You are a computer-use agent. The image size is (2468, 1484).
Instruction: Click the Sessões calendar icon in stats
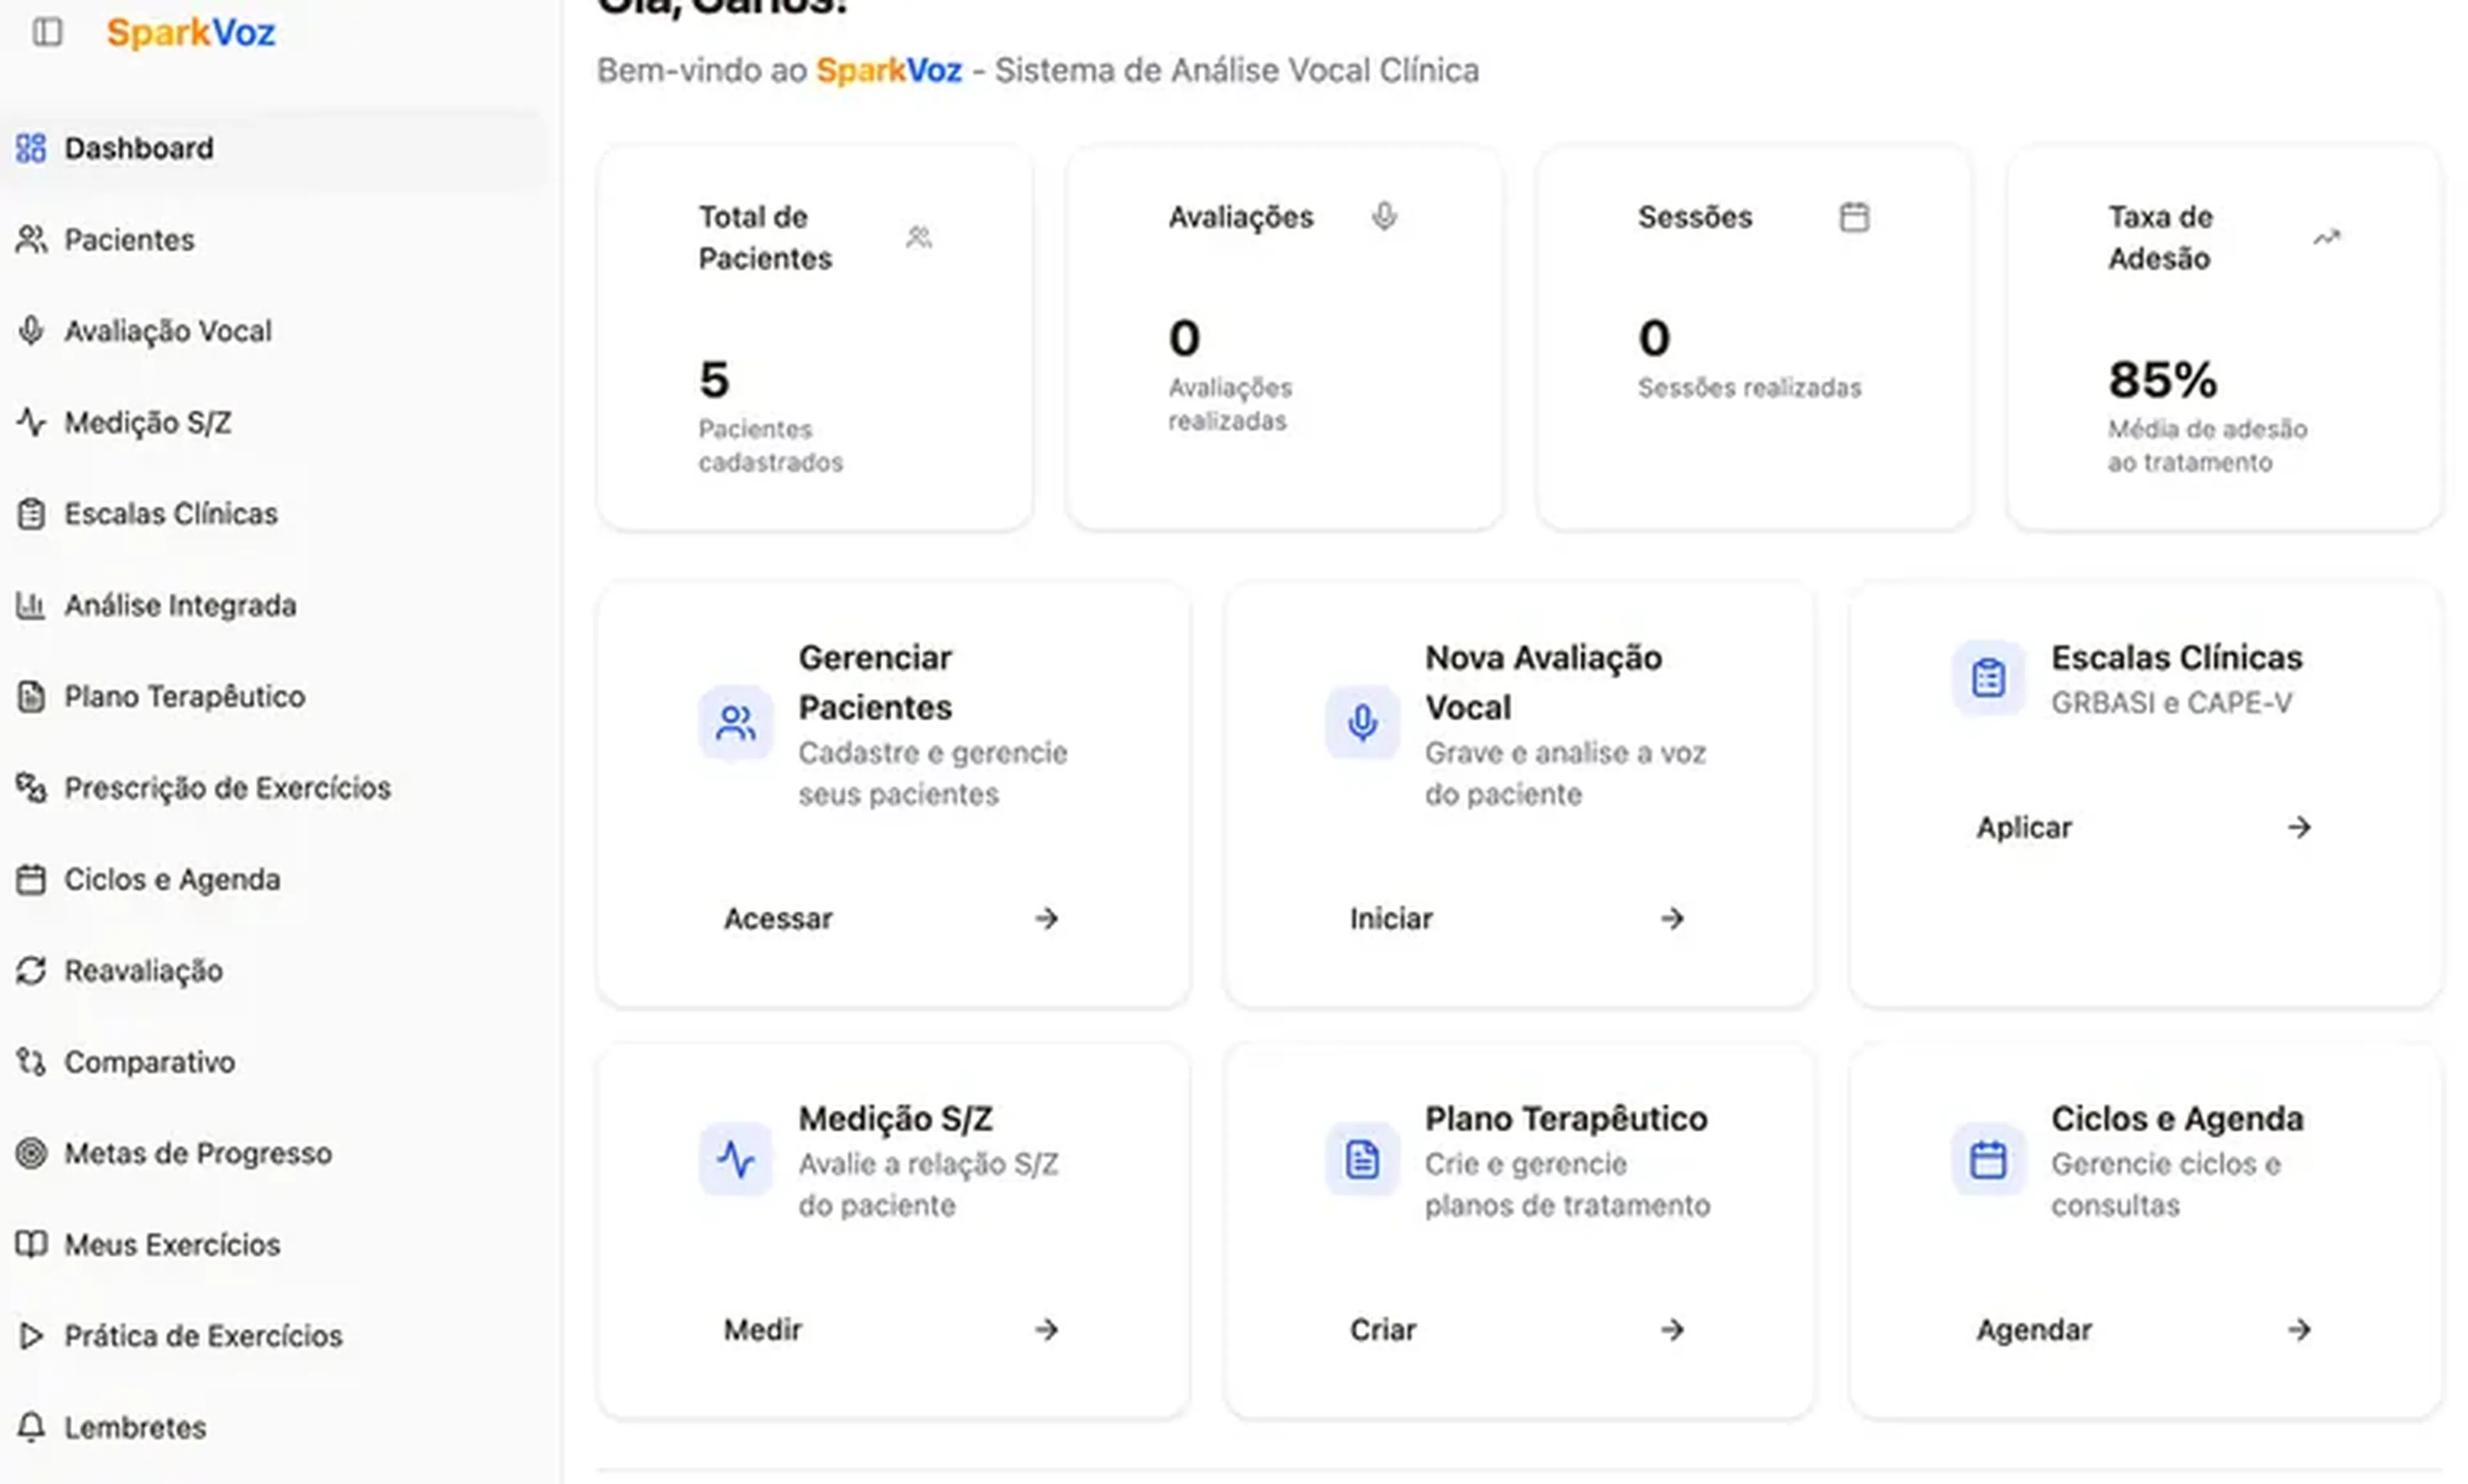pyautogui.click(x=1854, y=217)
